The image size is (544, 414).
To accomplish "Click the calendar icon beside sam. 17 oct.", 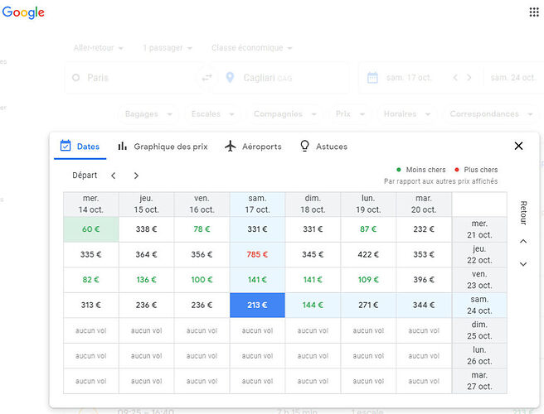I will pos(372,78).
